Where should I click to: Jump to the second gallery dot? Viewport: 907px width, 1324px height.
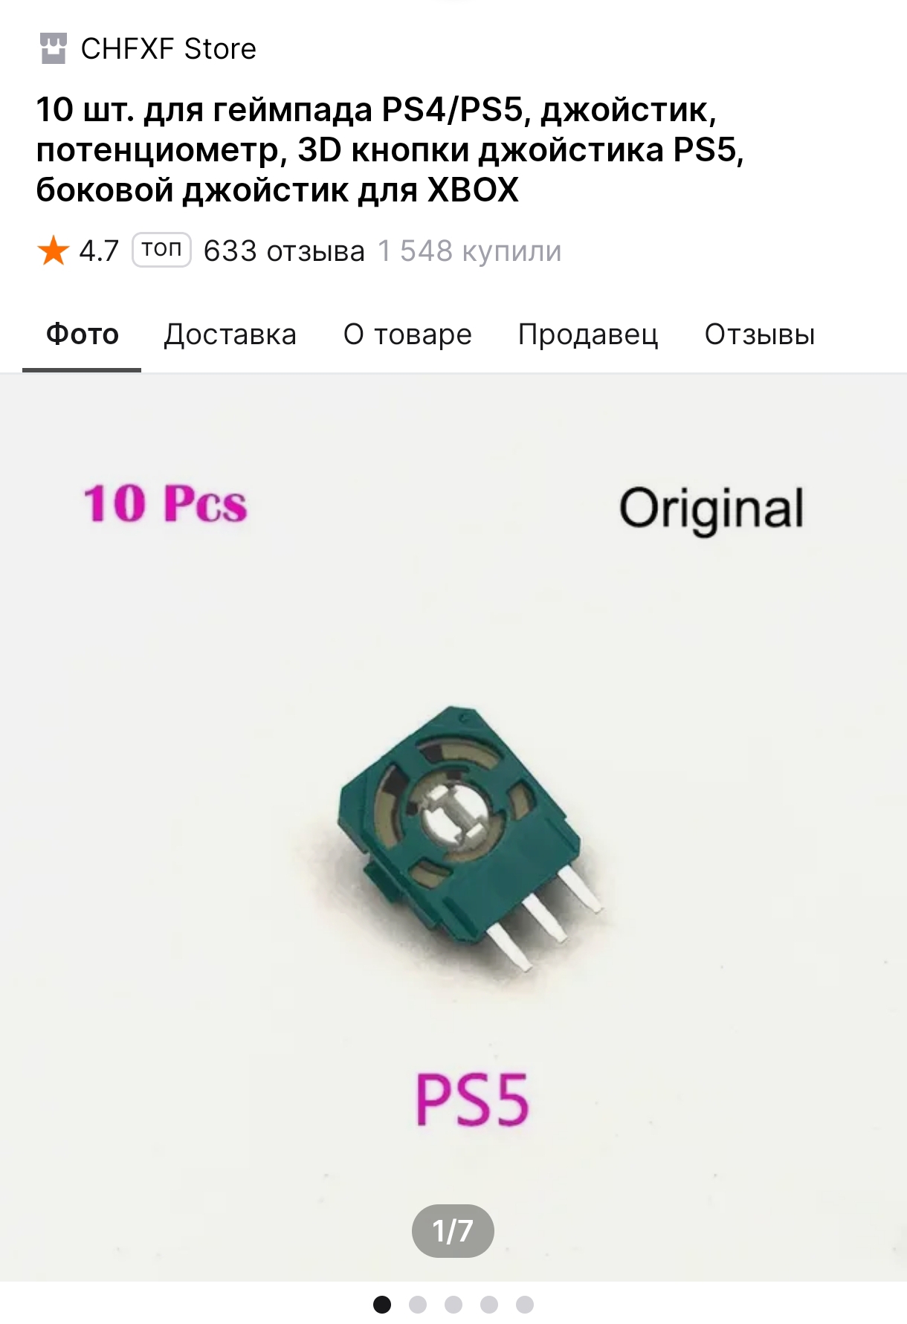(418, 1305)
